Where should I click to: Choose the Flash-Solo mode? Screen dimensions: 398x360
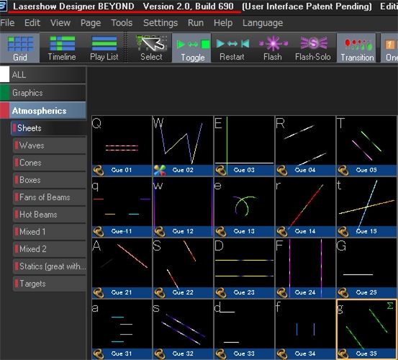312,48
